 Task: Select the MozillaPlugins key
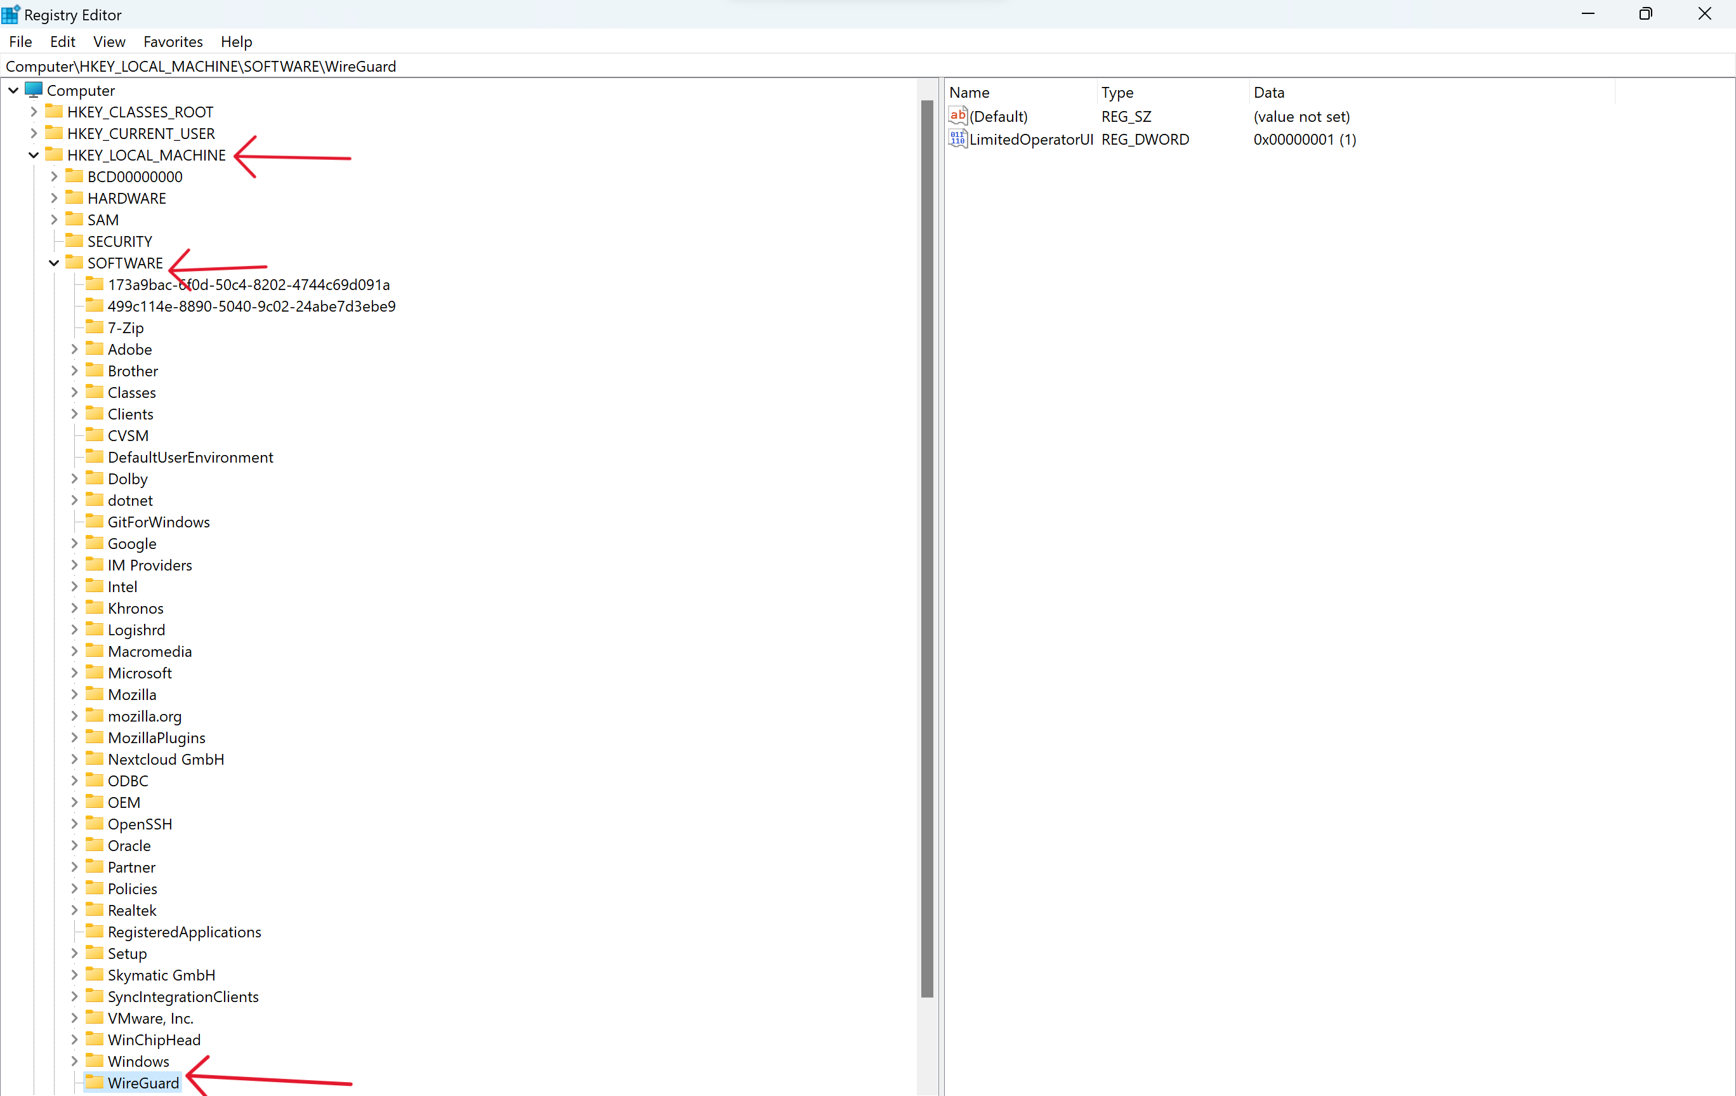157,737
